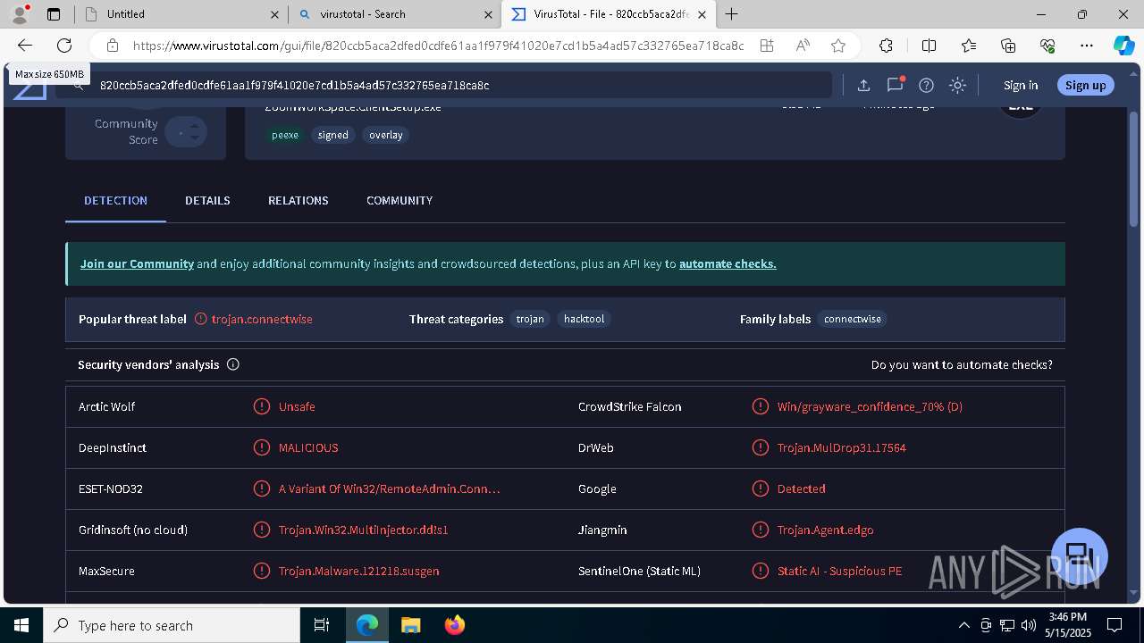Open the browser app available icon
The height and width of the screenshot is (643, 1144).
tap(767, 46)
